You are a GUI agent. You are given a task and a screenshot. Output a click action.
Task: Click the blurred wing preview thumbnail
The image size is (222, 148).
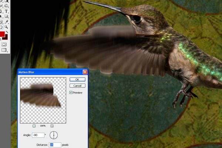click(x=43, y=100)
